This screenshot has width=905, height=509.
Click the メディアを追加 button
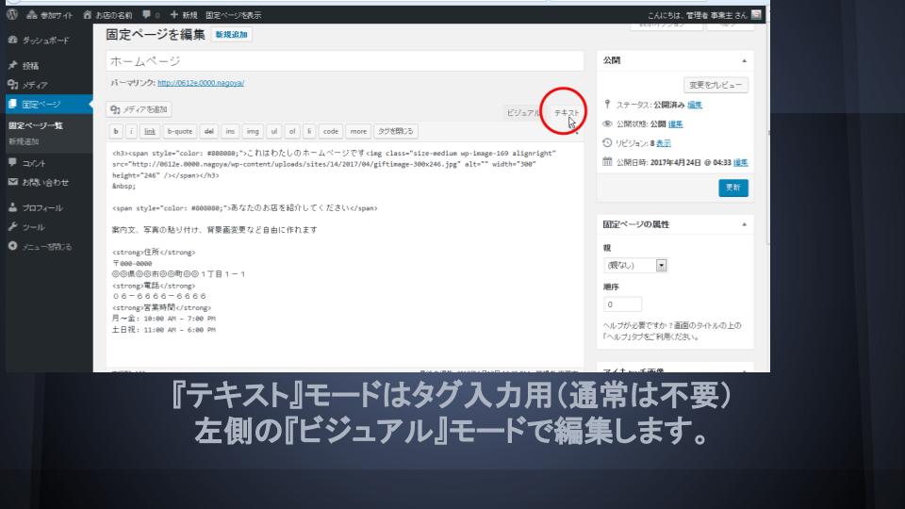click(140, 109)
